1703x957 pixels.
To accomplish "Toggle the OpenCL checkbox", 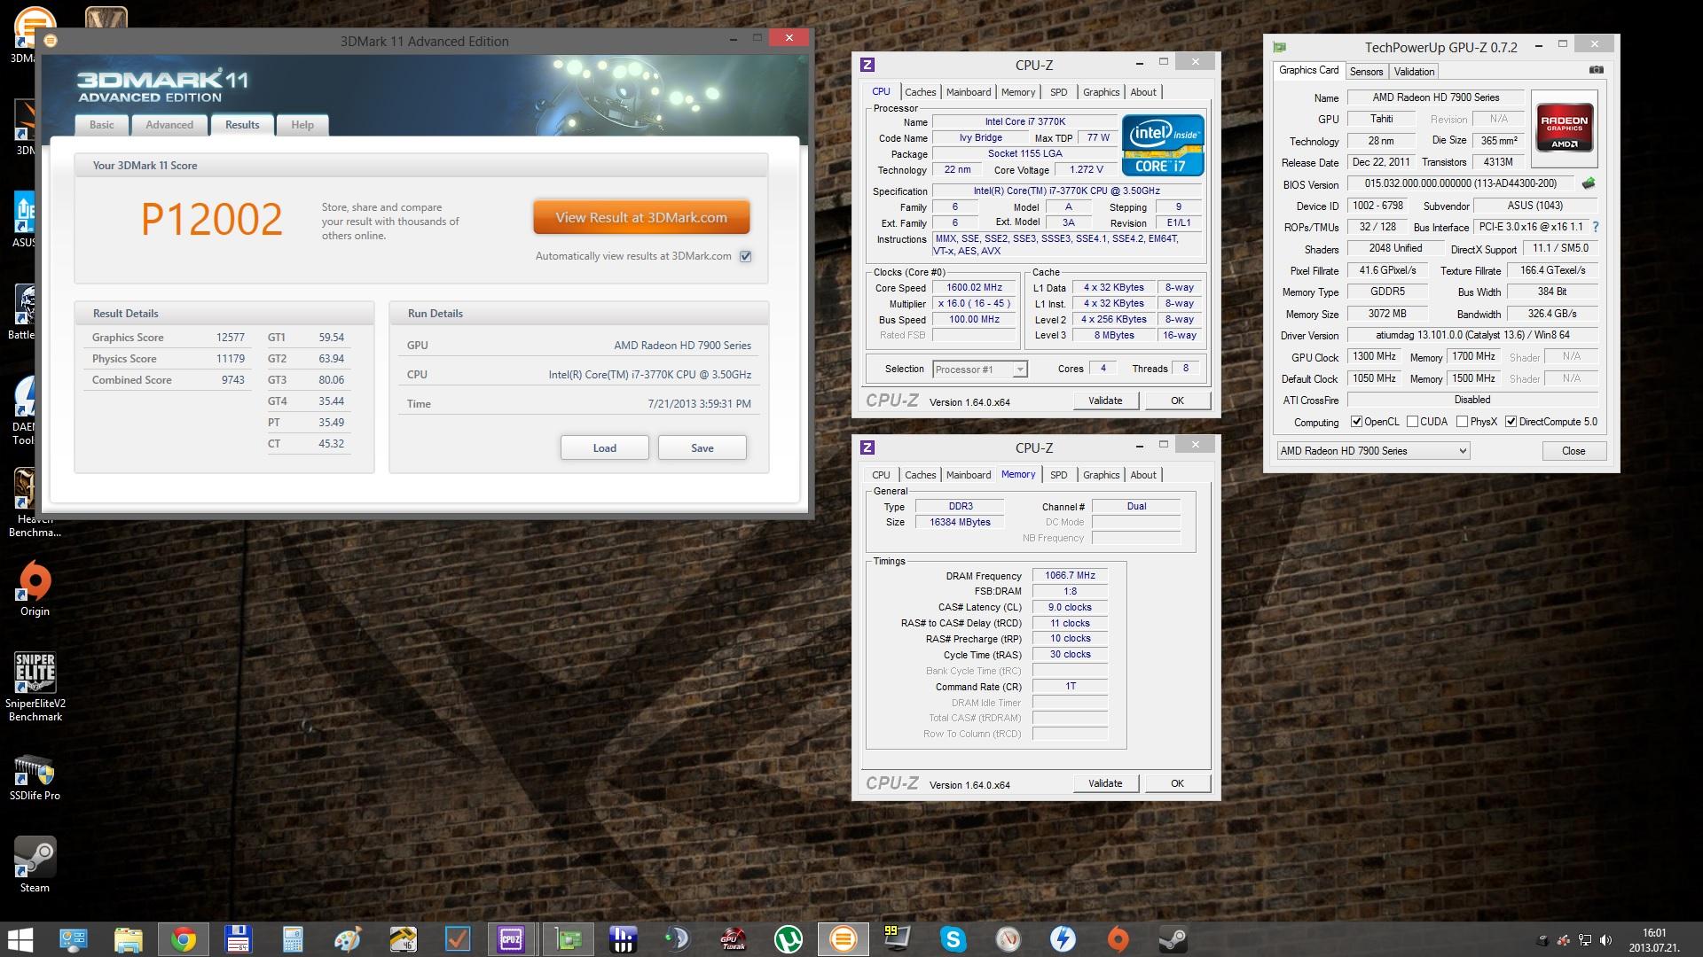I will click(1356, 422).
